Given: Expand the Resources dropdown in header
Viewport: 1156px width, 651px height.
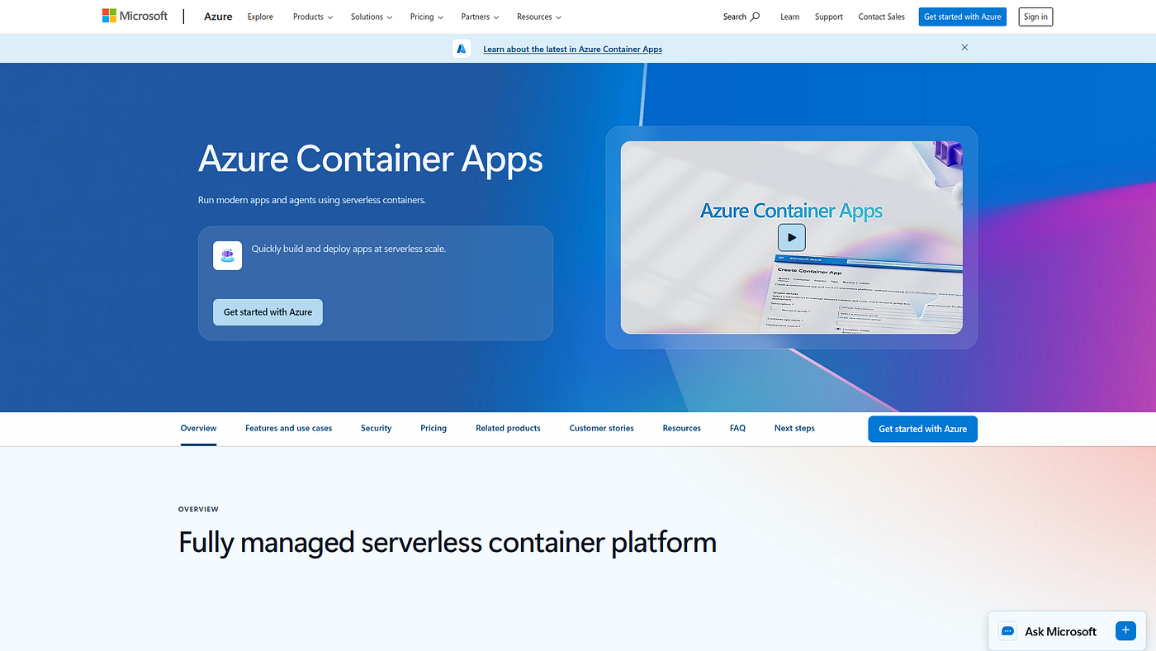Looking at the screenshot, I should point(539,17).
